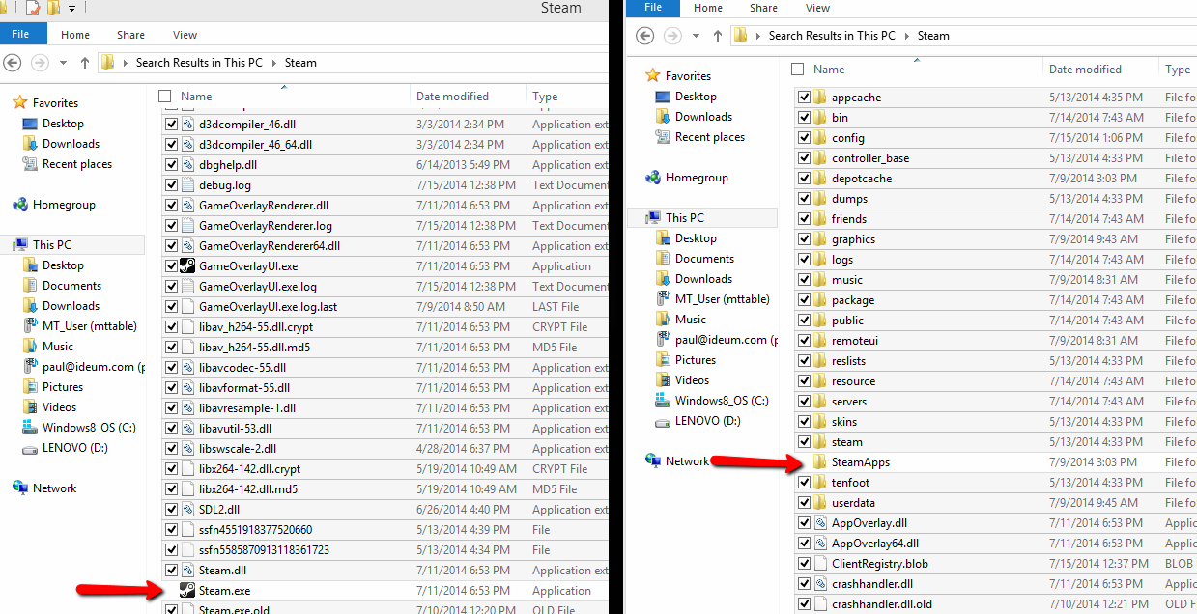Select the crashhandler.dll.old file name
The height and width of the screenshot is (614, 1197).
click(882, 604)
